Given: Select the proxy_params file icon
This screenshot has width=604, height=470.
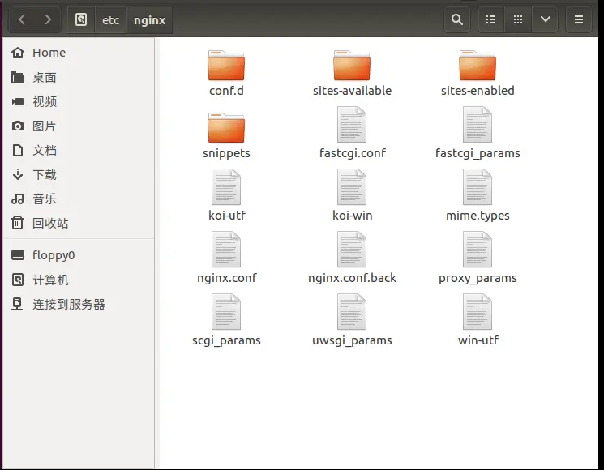Looking at the screenshot, I should tap(478, 250).
